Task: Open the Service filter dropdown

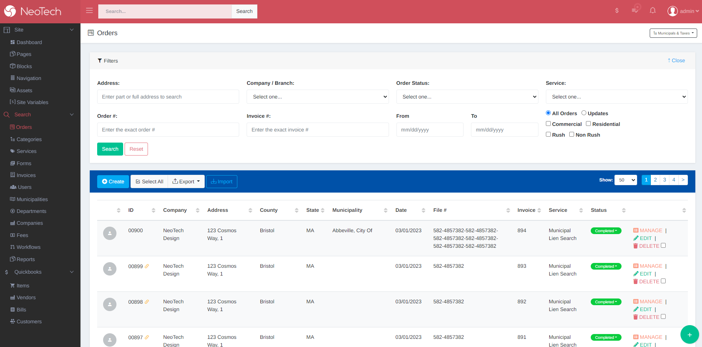Action: pos(617,97)
